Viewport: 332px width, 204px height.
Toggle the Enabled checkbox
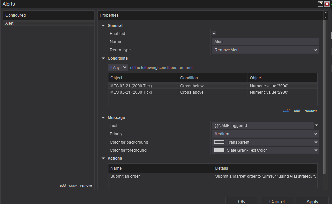click(214, 34)
